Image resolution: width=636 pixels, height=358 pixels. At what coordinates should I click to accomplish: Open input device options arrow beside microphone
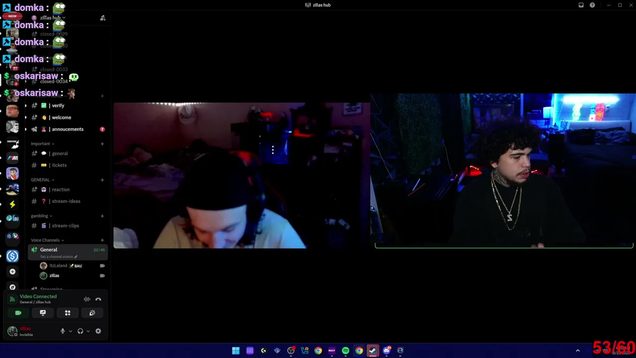tap(70, 331)
